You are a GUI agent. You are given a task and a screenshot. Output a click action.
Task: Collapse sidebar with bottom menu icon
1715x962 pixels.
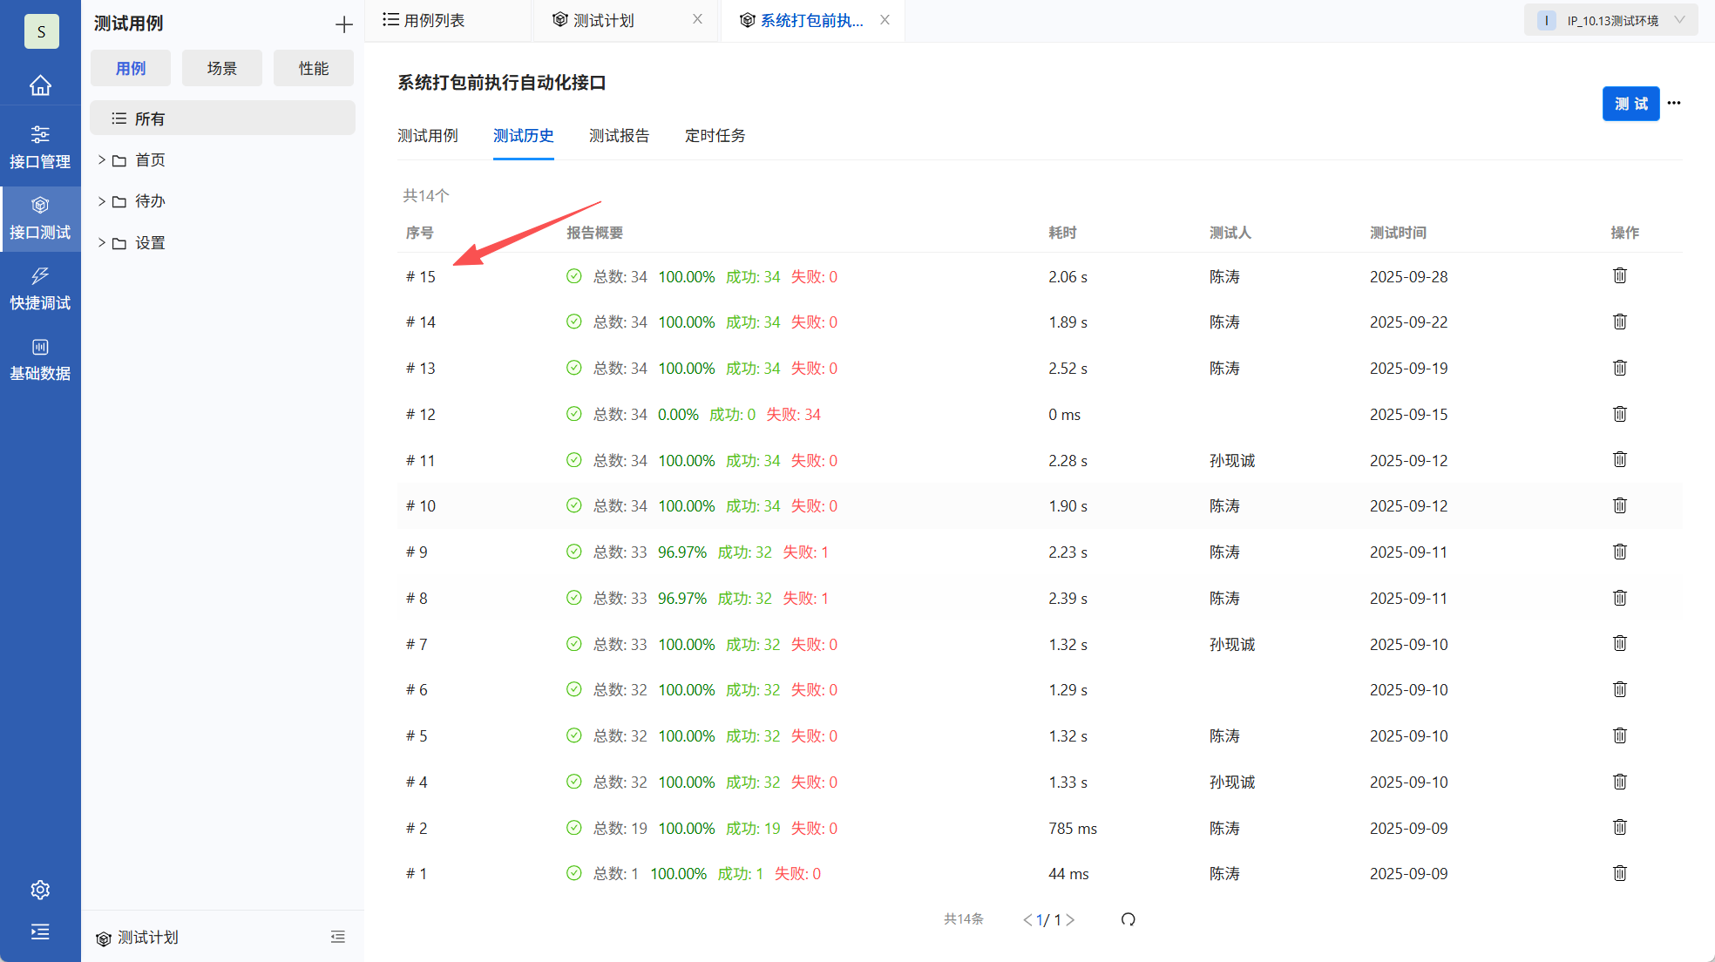coord(40,932)
